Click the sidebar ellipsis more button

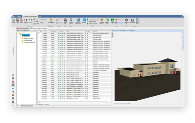click(x=13, y=106)
